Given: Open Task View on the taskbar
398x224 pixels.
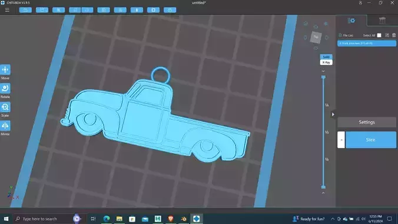Looking at the screenshot, I should [x=93, y=219].
